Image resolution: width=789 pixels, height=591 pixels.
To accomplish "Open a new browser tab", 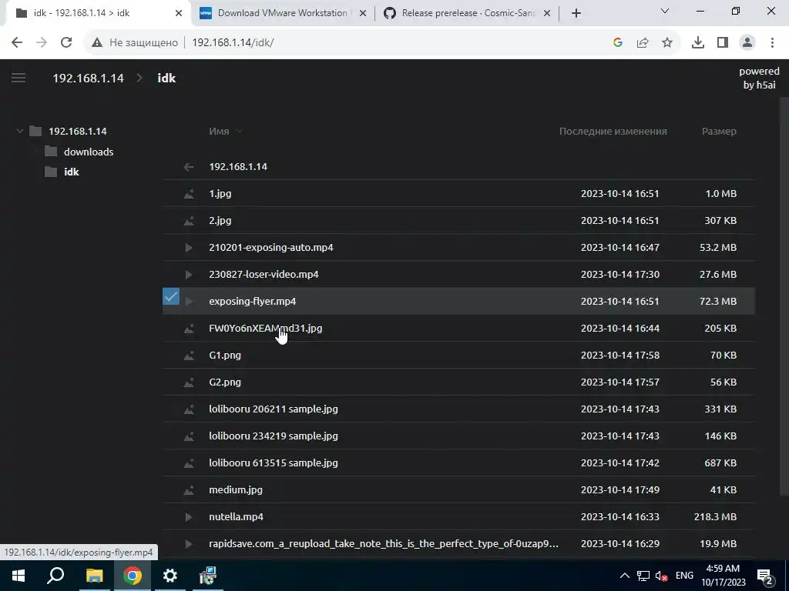I will [x=576, y=13].
